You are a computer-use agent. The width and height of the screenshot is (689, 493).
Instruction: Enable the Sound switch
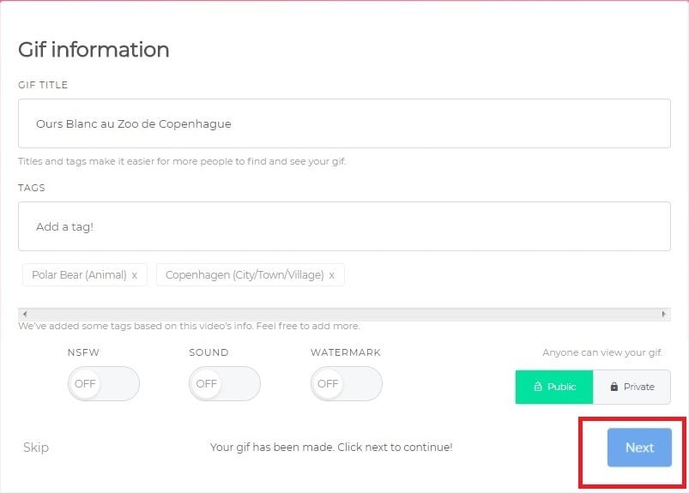[224, 384]
